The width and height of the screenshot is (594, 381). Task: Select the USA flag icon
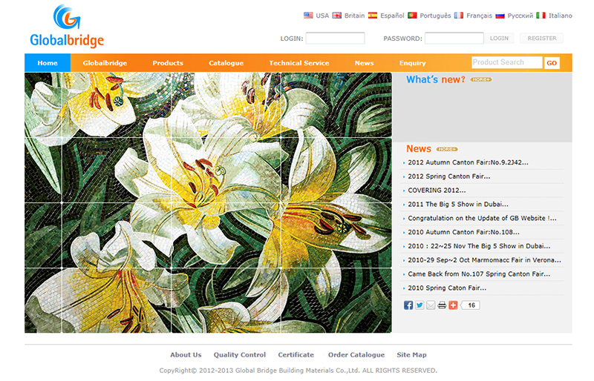point(308,16)
